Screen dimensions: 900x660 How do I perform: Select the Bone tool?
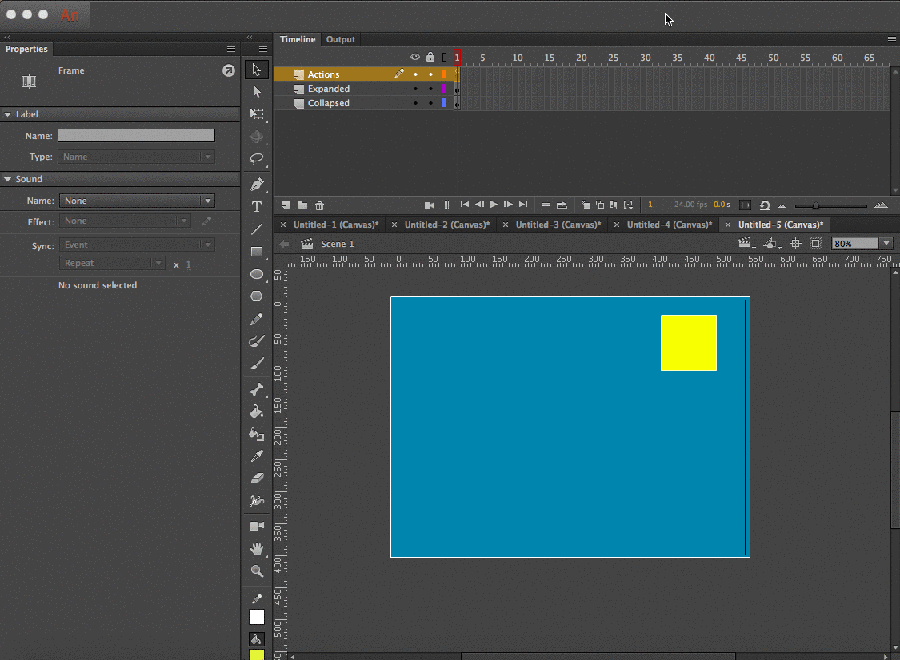pyautogui.click(x=256, y=389)
